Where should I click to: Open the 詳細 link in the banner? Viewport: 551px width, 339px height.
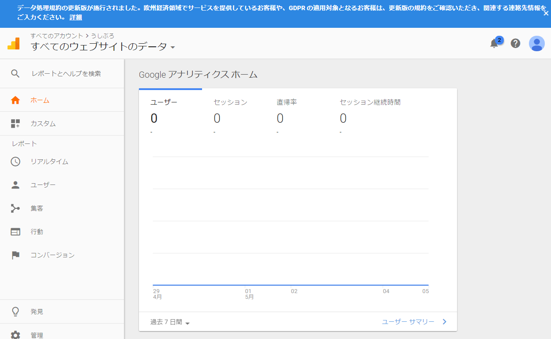[75, 18]
